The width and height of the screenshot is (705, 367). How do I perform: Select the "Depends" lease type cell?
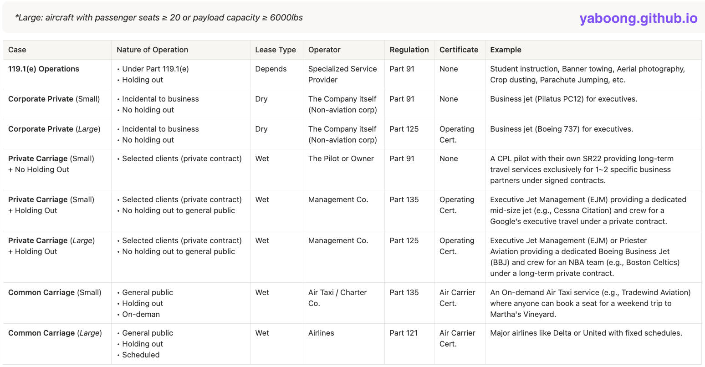tap(271, 69)
